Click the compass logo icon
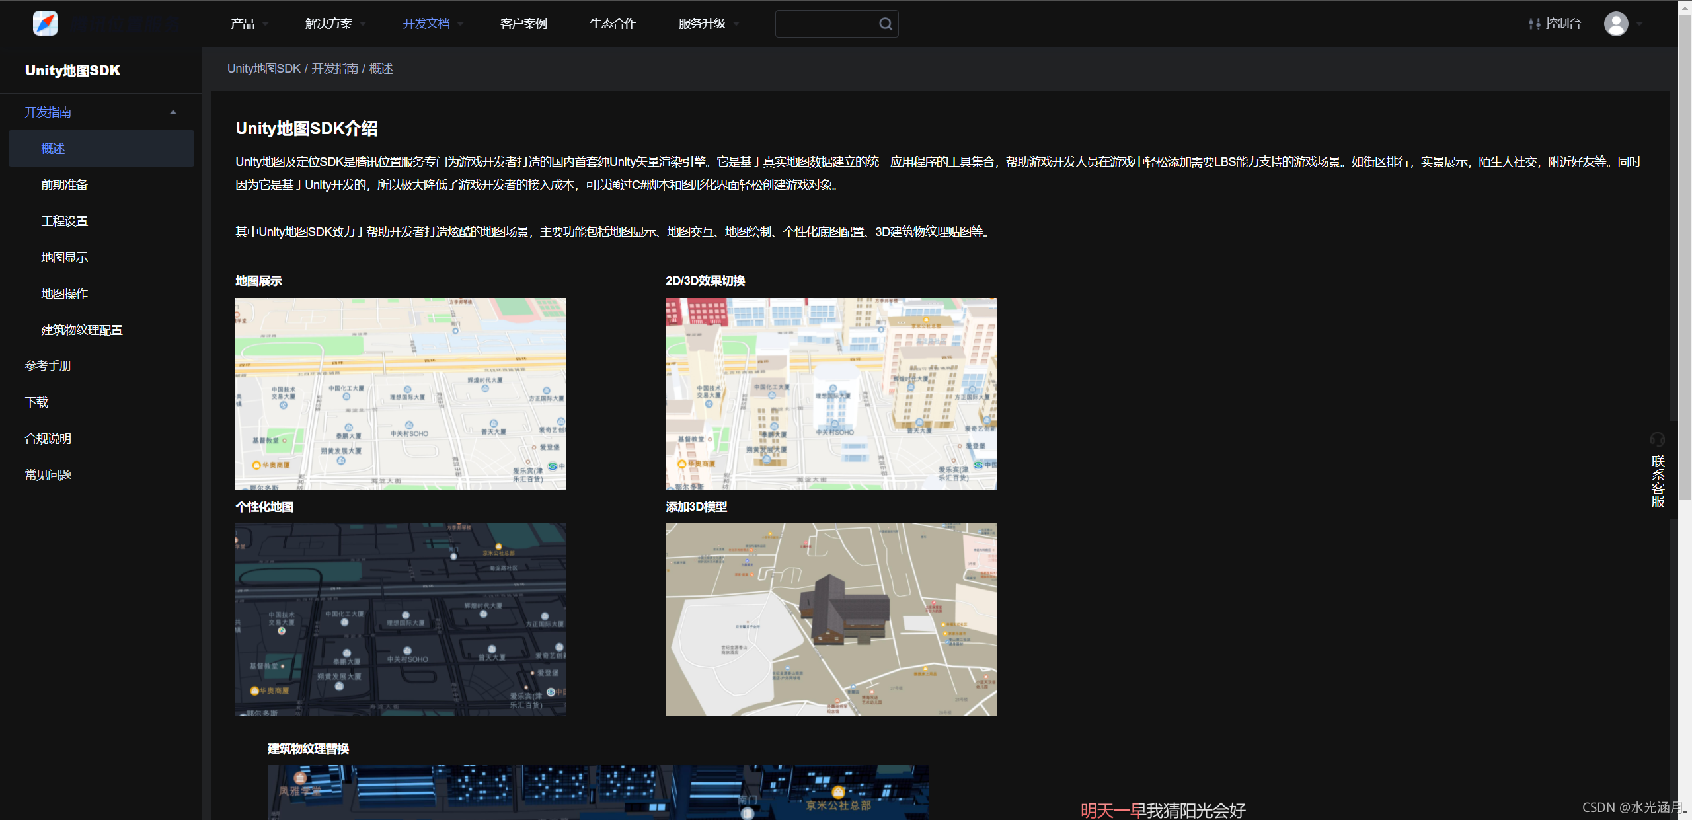The height and width of the screenshot is (820, 1692). tap(46, 23)
